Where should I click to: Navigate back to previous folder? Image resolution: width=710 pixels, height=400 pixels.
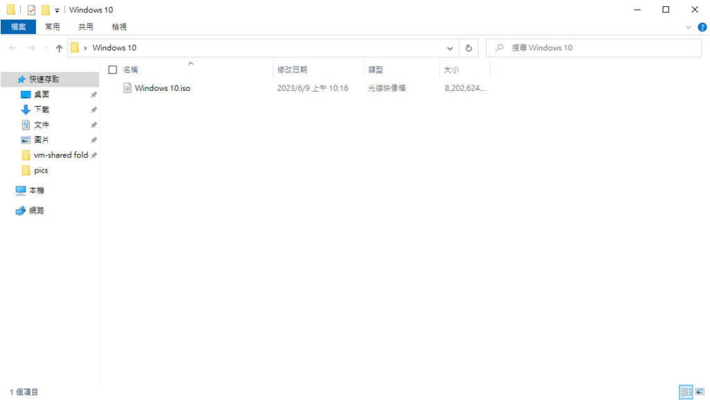point(12,48)
